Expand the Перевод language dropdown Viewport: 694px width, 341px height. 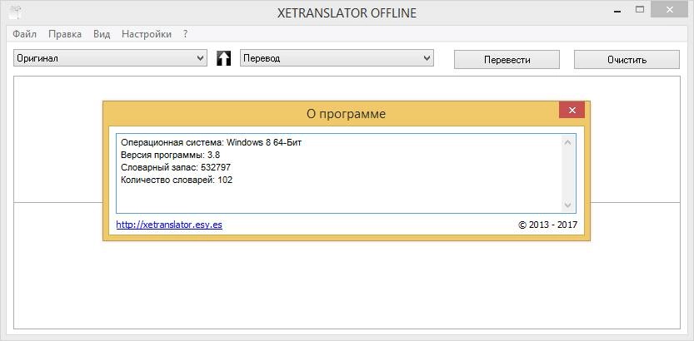point(337,58)
